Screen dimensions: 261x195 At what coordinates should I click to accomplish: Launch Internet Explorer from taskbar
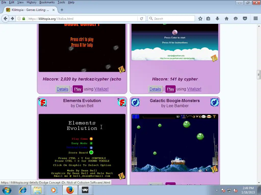tap(23, 190)
